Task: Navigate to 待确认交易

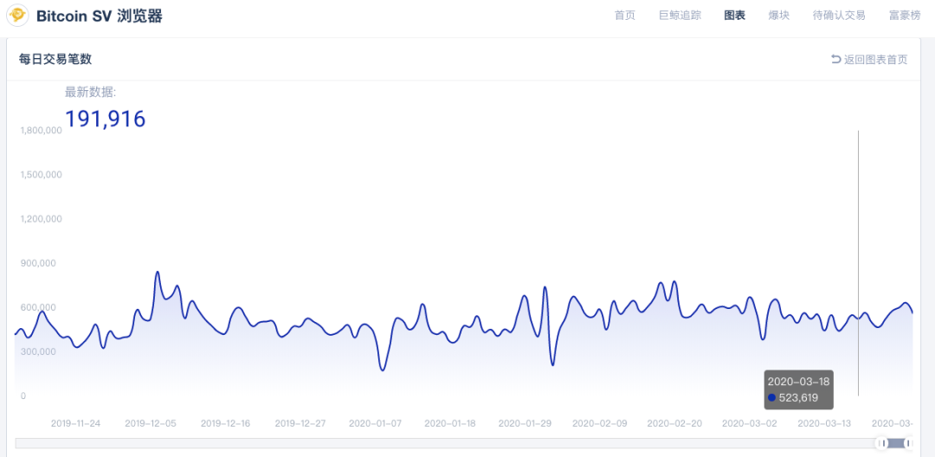Action: click(839, 16)
